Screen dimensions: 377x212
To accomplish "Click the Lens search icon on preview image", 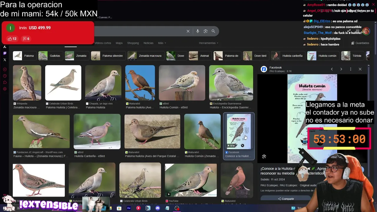I will [264, 157].
